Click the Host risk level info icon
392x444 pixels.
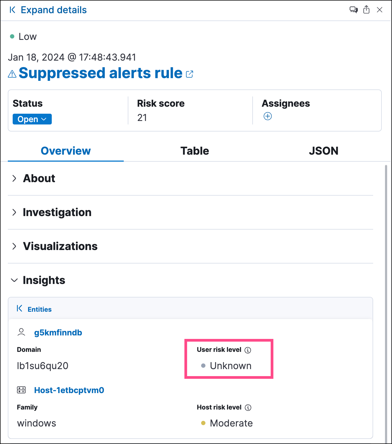coord(248,408)
